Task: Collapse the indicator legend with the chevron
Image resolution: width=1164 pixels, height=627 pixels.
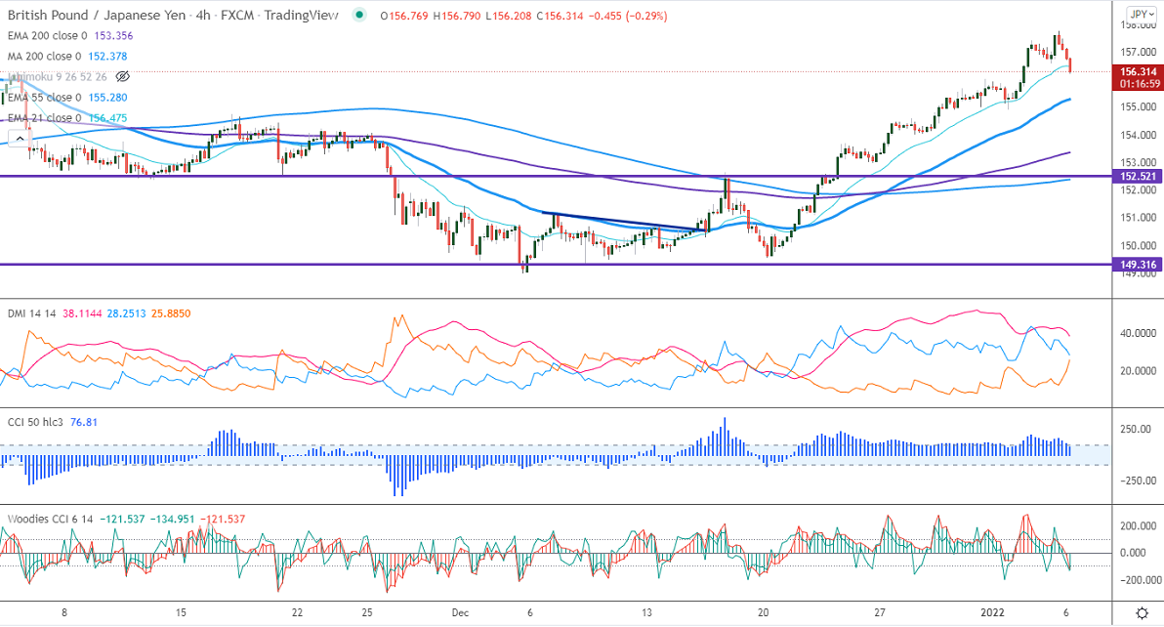Action: pos(20,138)
